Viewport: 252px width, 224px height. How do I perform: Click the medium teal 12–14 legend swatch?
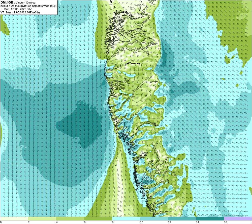[x=182, y=218]
